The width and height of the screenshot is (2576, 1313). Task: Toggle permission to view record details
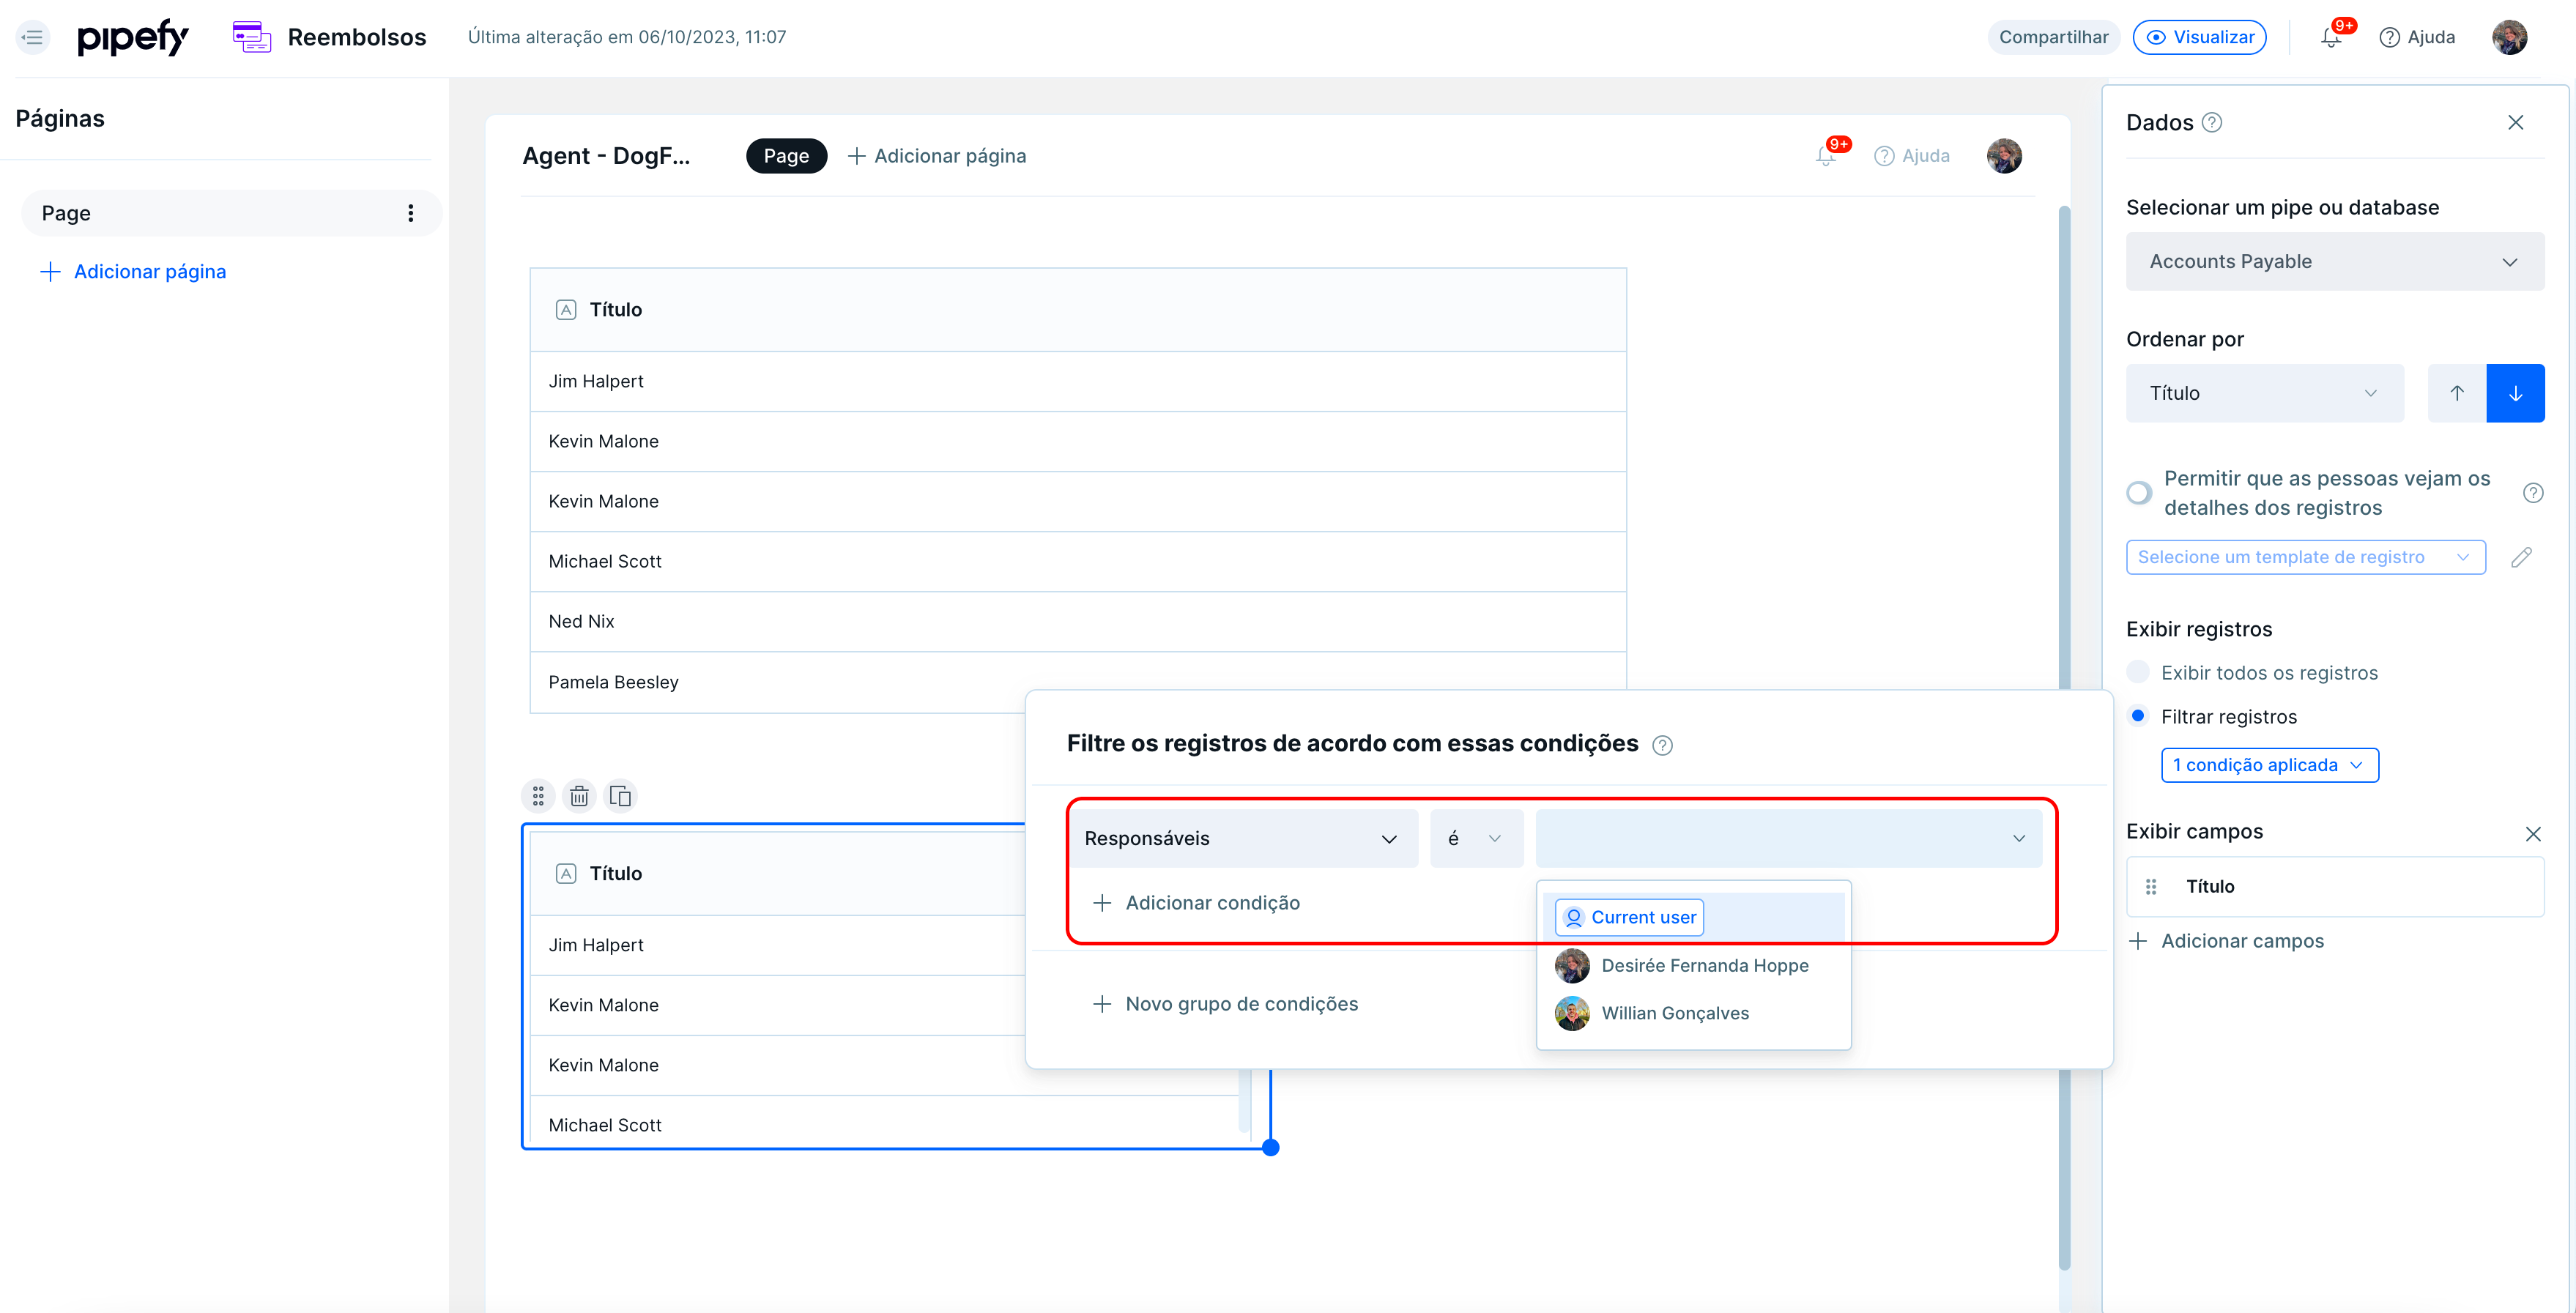pyautogui.click(x=2139, y=492)
